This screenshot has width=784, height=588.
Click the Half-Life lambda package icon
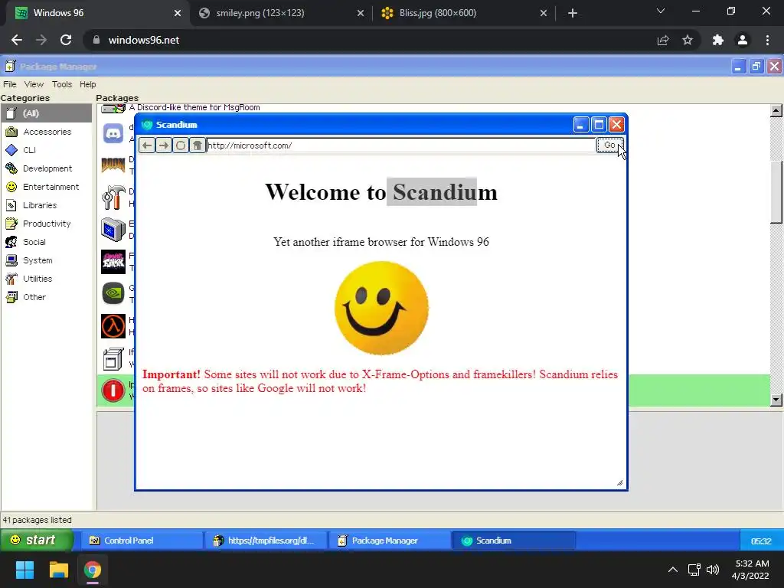pos(113,326)
